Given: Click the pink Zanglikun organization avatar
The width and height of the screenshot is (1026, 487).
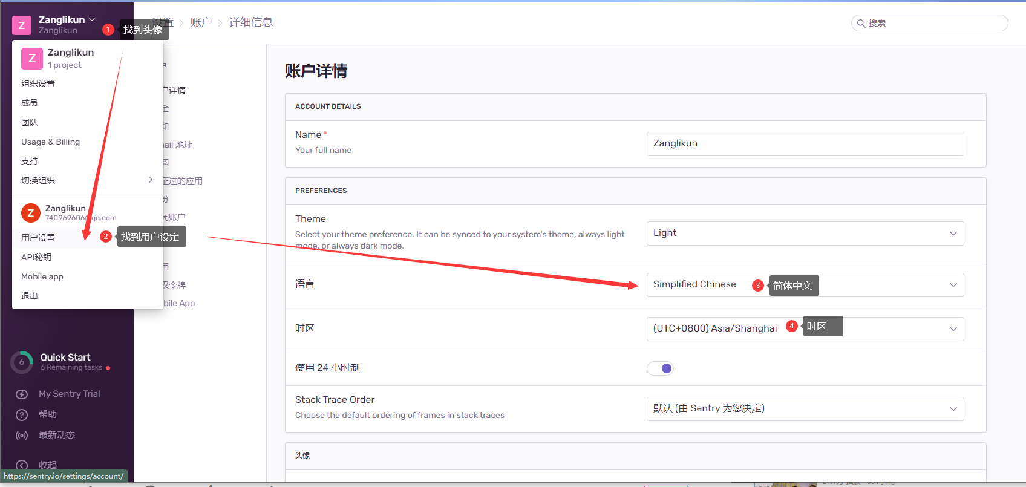Looking at the screenshot, I should [x=31, y=59].
